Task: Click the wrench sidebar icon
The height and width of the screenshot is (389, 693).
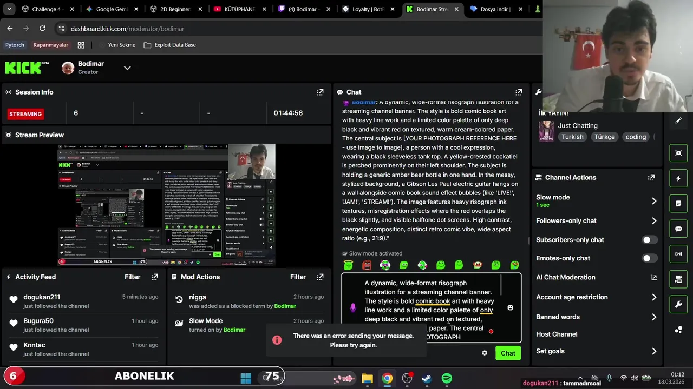Action: click(678, 305)
